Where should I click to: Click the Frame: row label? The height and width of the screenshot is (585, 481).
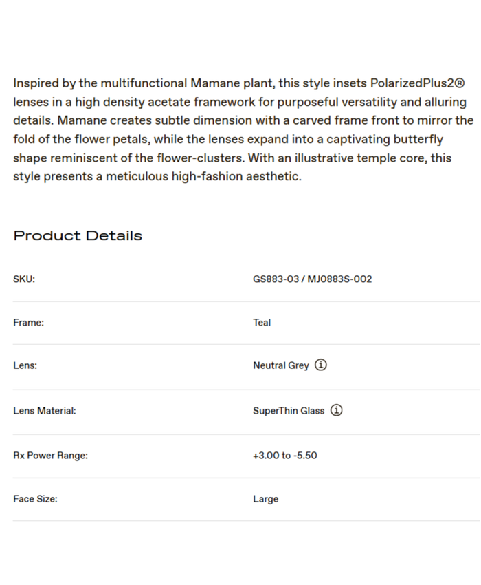click(x=28, y=322)
